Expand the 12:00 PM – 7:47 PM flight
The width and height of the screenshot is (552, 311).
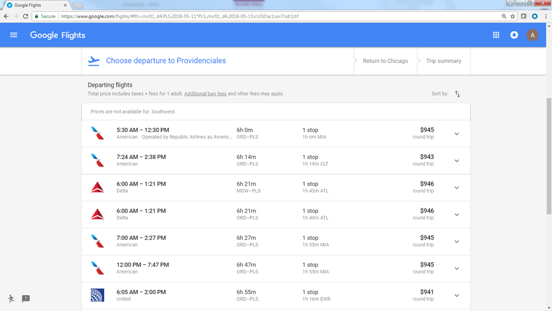coord(456,268)
